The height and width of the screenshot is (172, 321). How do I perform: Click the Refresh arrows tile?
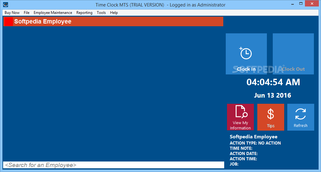click(x=301, y=117)
